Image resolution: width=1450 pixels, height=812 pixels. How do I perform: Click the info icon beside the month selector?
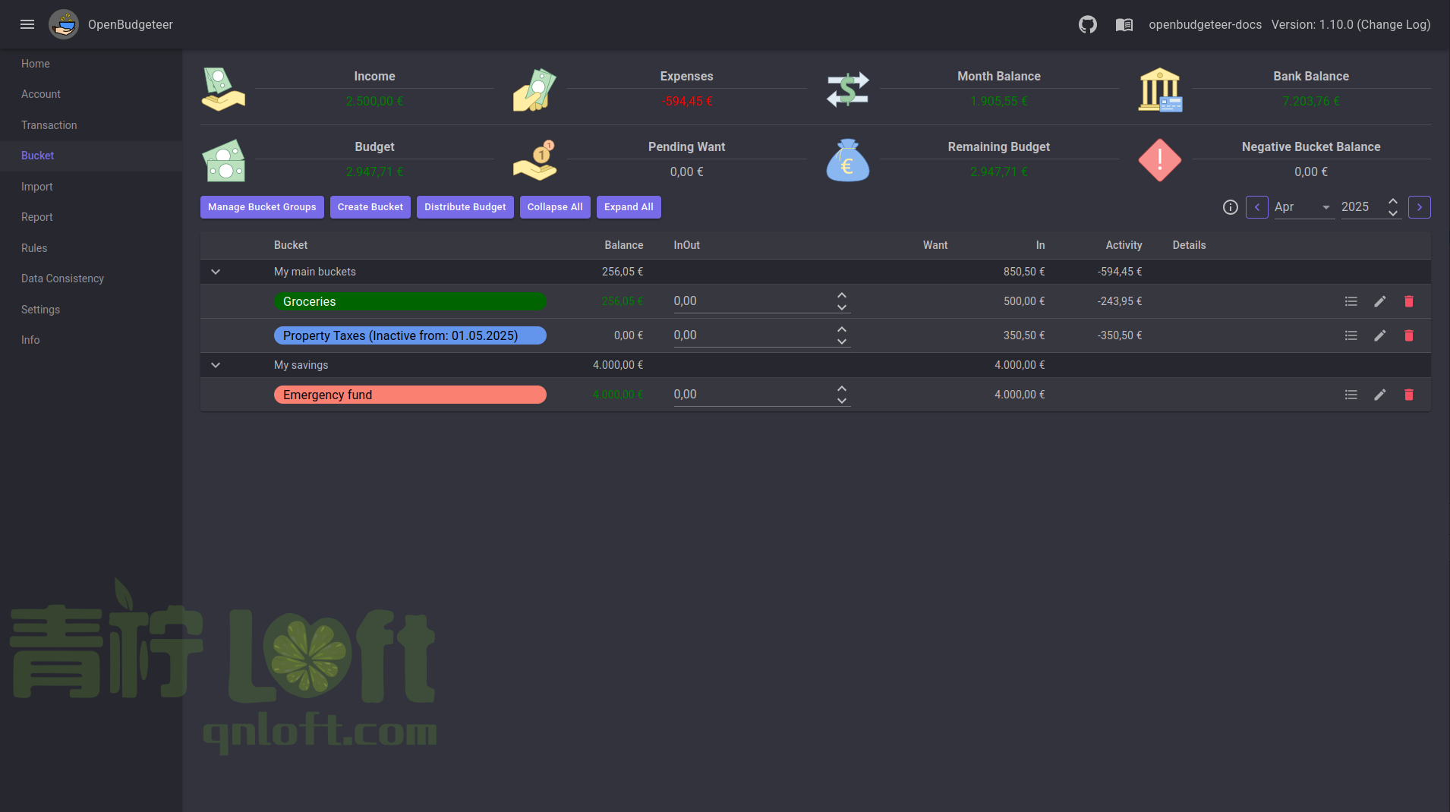pos(1231,207)
